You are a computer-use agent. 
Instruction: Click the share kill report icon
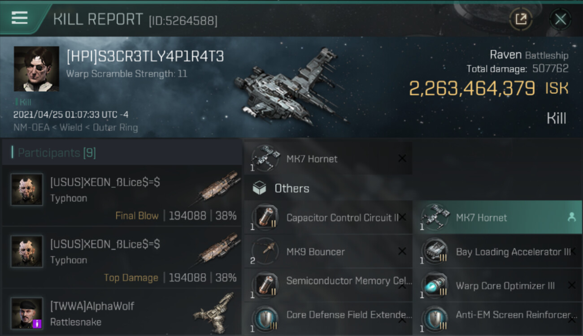(x=521, y=19)
